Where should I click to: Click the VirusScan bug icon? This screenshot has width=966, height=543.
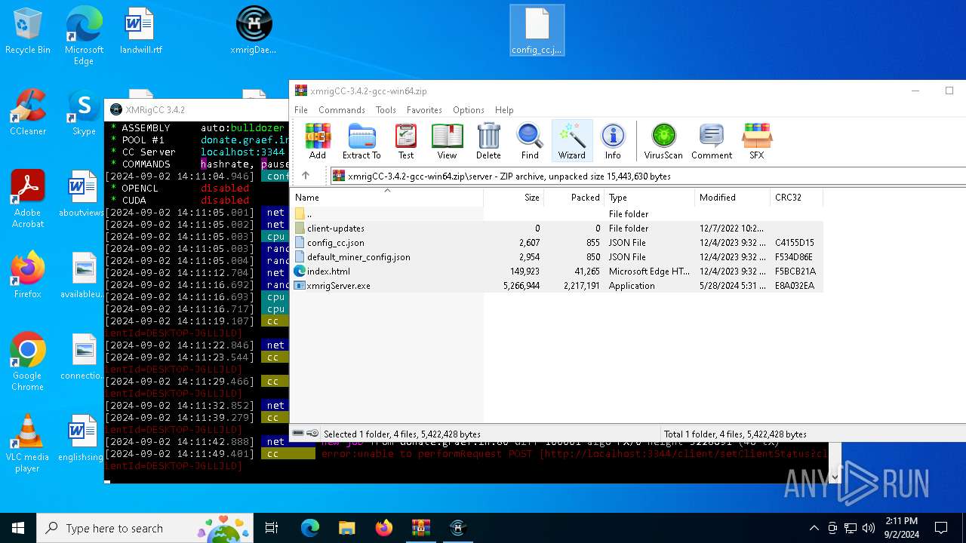pos(663,141)
